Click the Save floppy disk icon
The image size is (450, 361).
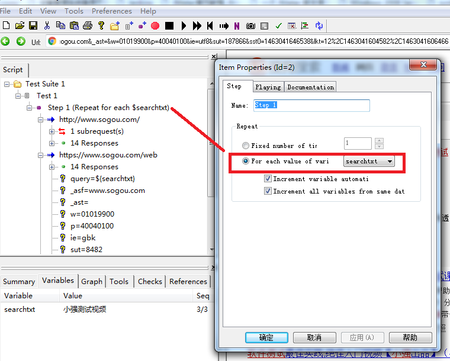point(33,25)
